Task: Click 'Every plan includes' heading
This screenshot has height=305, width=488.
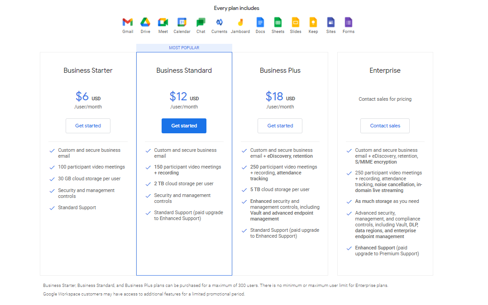Action: click(x=236, y=9)
